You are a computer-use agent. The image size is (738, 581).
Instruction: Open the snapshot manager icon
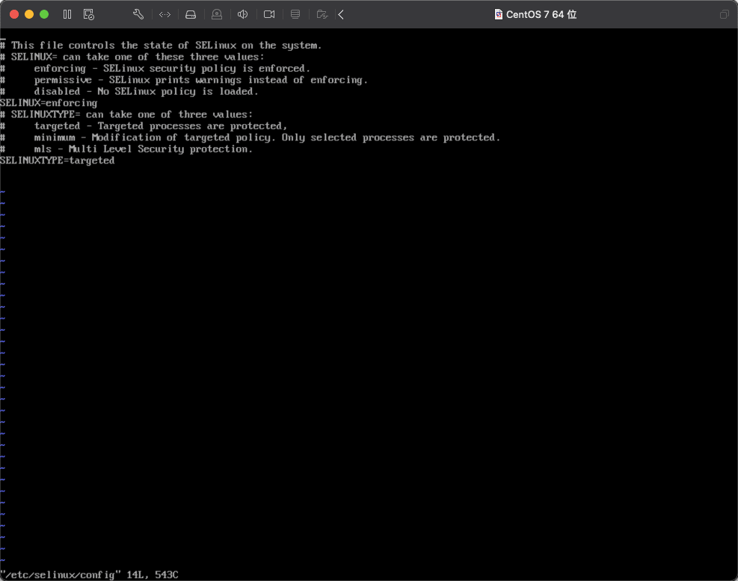pos(89,14)
